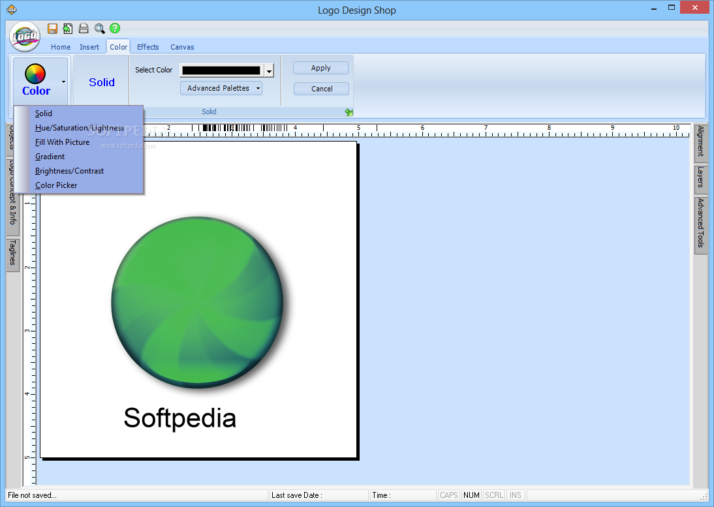Open Help via the green question mark
Viewport: 714px width, 507px height.
coord(116,28)
